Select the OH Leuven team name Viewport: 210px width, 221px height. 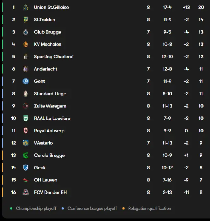(45, 180)
